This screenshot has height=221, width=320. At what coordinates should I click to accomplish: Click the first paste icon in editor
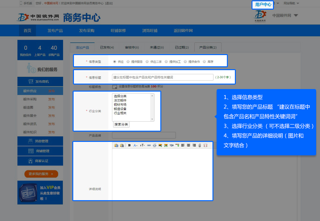point(116,145)
